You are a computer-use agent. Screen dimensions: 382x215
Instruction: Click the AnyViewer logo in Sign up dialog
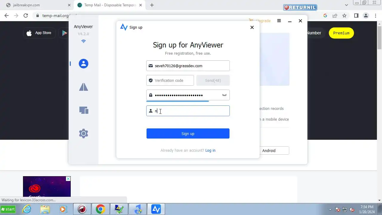(x=124, y=27)
